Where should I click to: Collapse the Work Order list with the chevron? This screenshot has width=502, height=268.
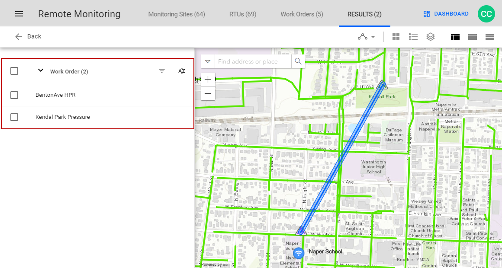41,70
